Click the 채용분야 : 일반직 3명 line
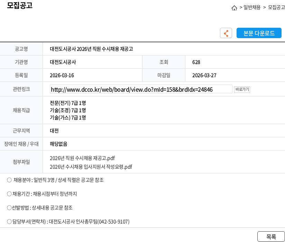Image resolution: width=285 pixels, height=242 pixels. (55, 180)
